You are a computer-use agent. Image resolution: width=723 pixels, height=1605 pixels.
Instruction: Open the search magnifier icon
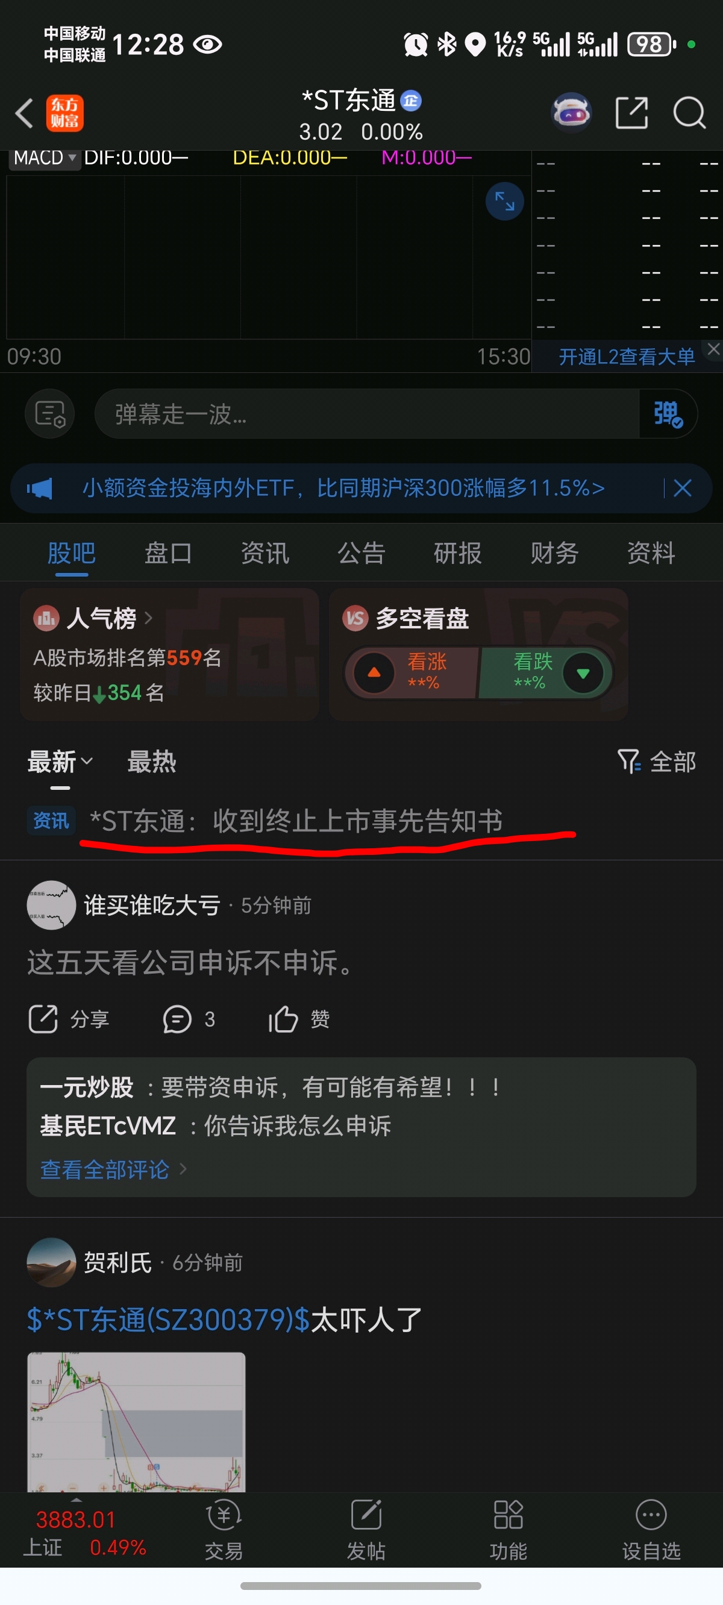(689, 113)
